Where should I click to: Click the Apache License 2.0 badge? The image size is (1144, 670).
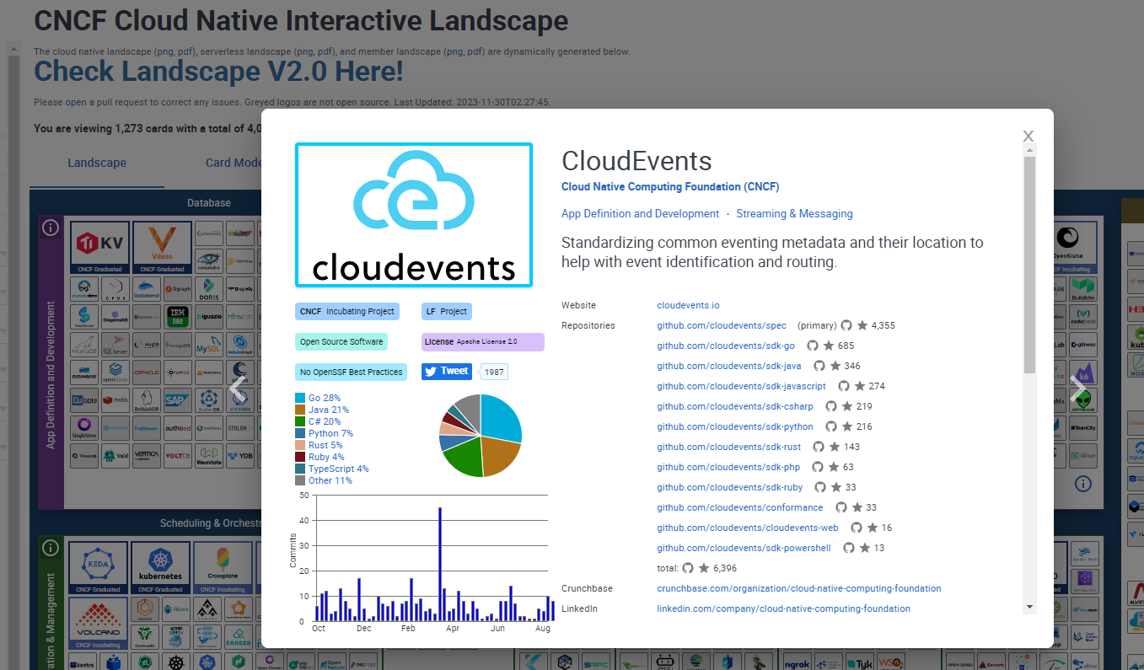coord(483,341)
